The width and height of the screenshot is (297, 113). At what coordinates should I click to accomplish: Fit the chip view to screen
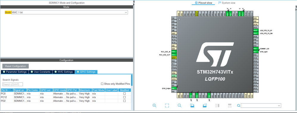pyautogui.click(x=167, y=106)
